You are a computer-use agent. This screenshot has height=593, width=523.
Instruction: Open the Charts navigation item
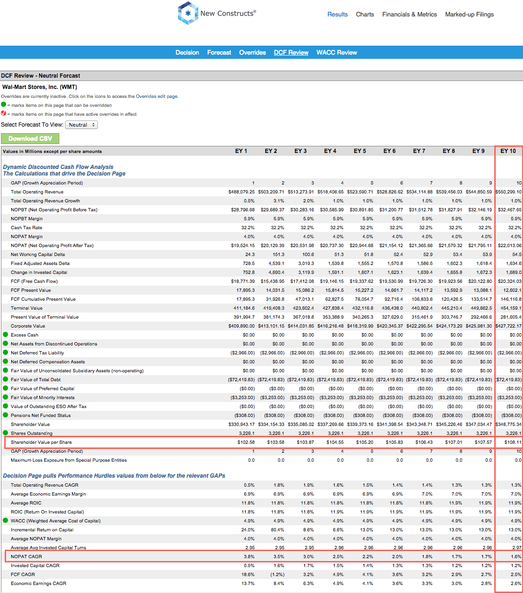pyautogui.click(x=365, y=15)
